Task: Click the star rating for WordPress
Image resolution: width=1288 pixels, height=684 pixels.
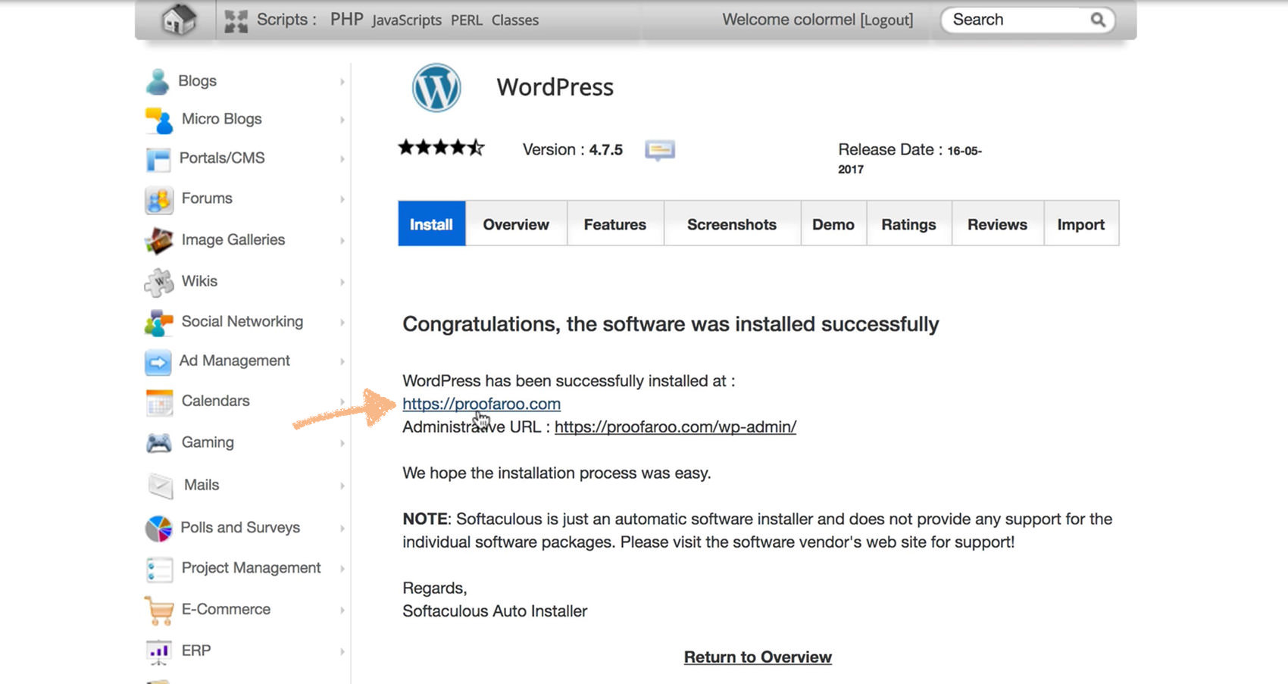Action: coord(442,148)
